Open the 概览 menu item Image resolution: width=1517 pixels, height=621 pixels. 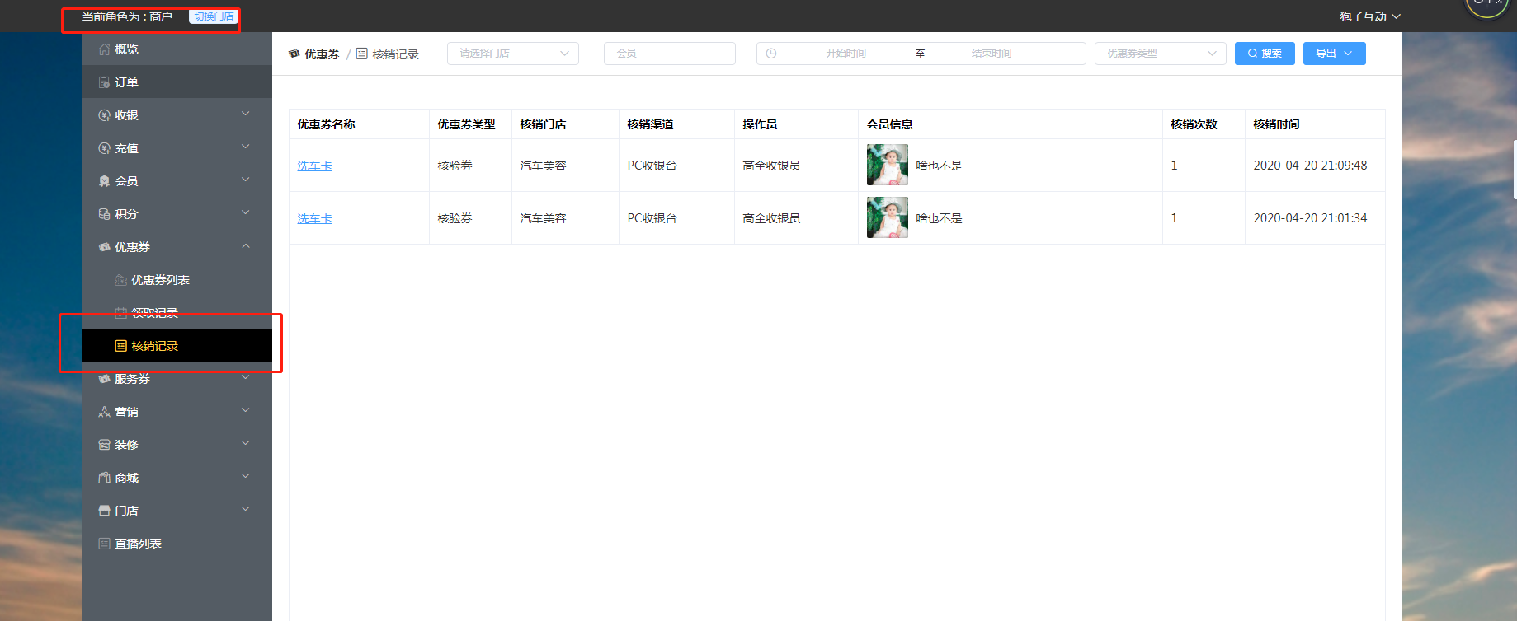pos(177,49)
